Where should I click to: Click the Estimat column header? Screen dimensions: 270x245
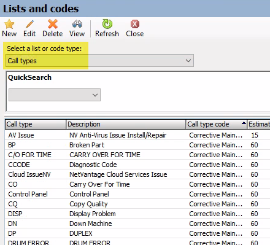pyautogui.click(x=259, y=124)
